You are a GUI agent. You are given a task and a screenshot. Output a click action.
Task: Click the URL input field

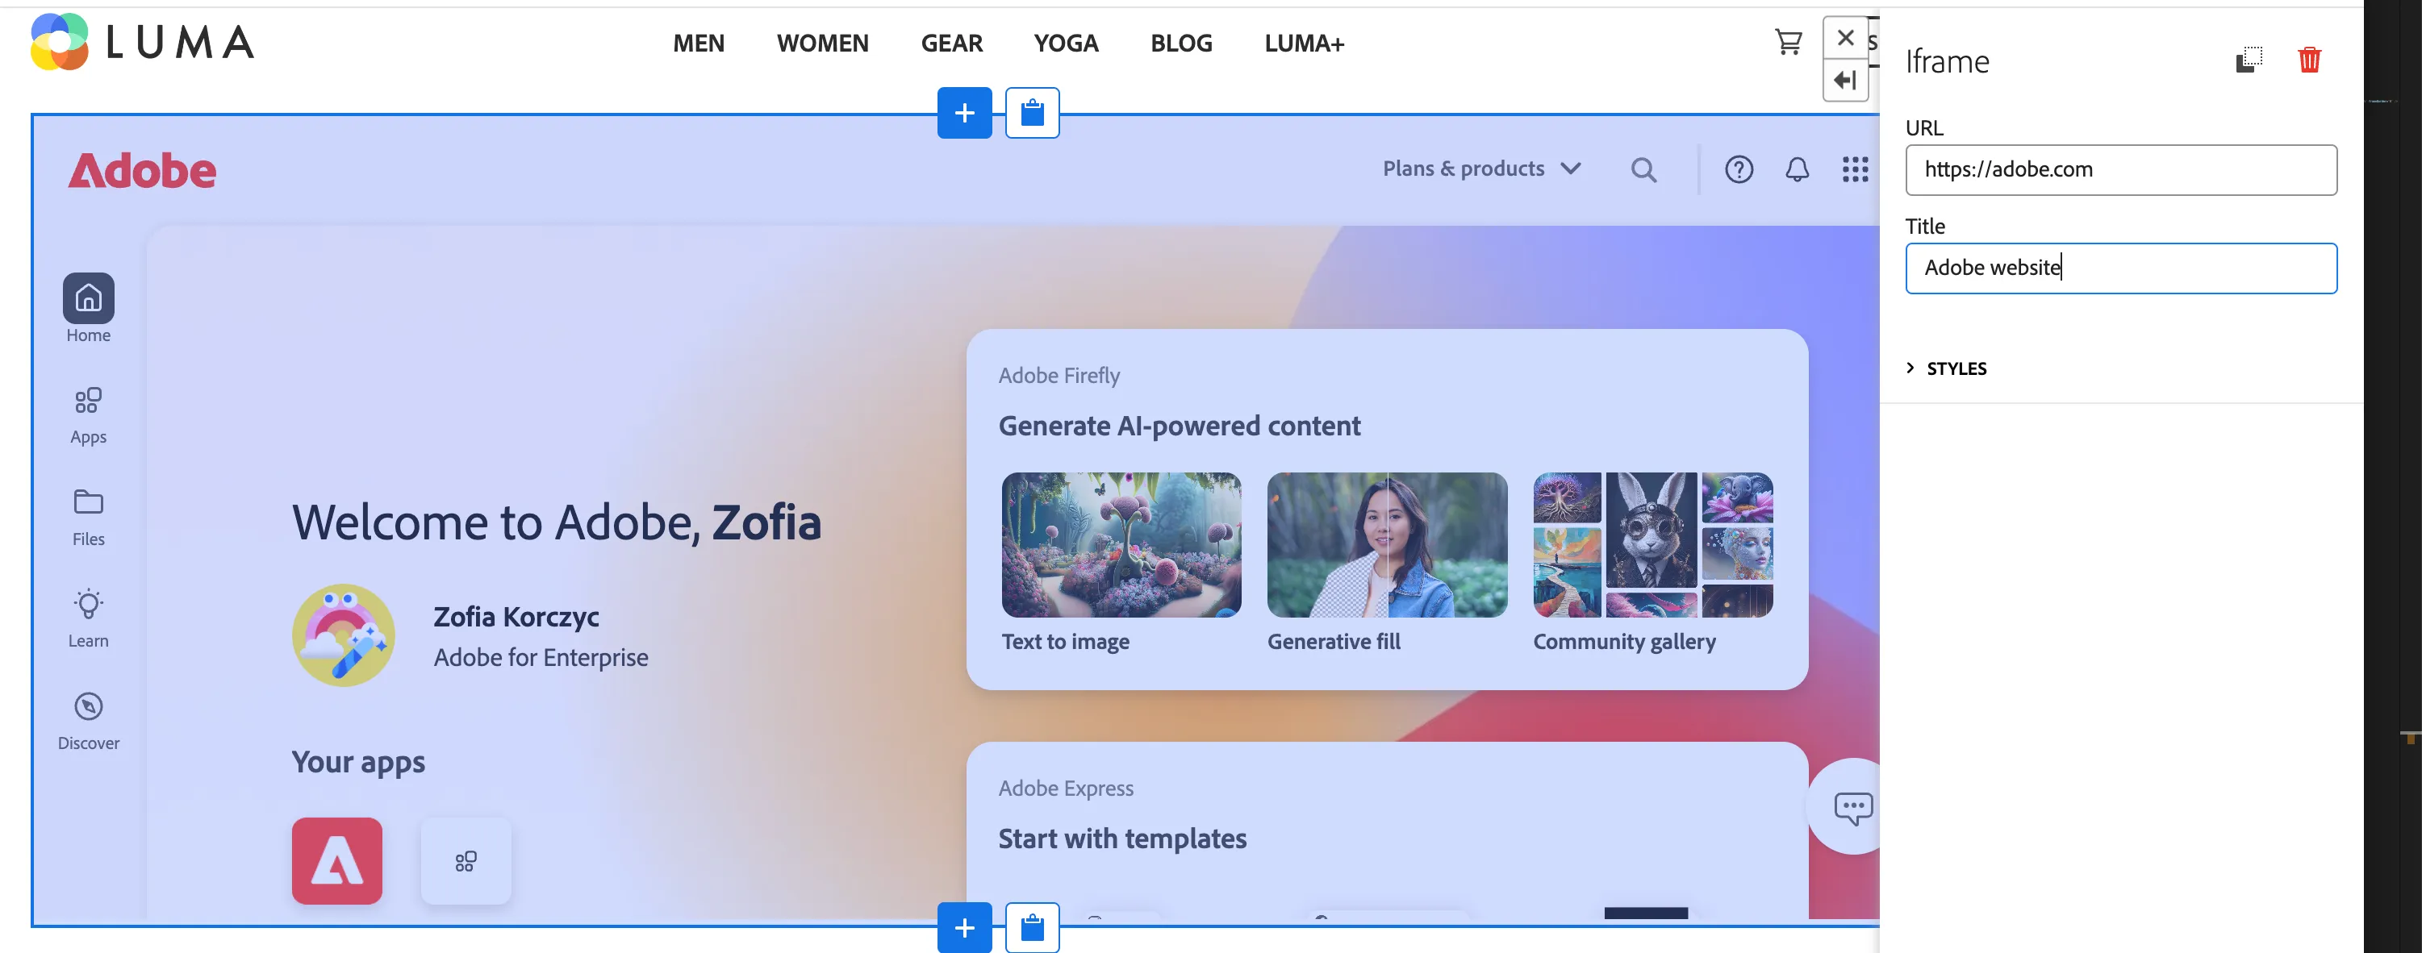pyautogui.click(x=2120, y=170)
